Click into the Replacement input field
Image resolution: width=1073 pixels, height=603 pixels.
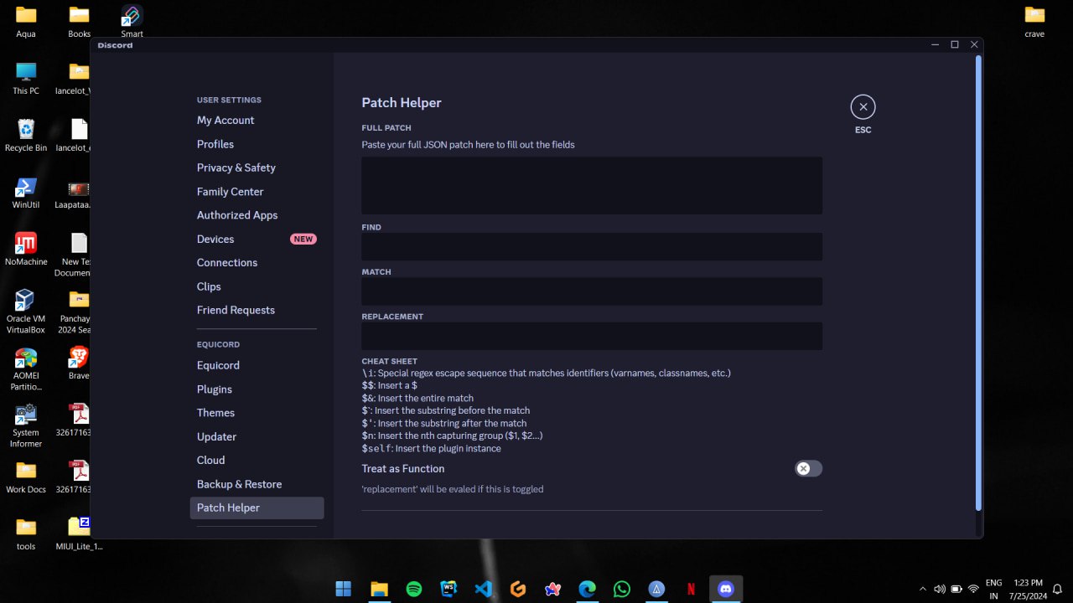click(592, 336)
